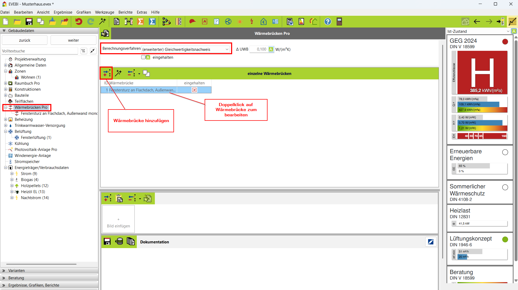Open the Ist-Zustand variant dropdown
Screen dimensions: 518x290
point(508,31)
